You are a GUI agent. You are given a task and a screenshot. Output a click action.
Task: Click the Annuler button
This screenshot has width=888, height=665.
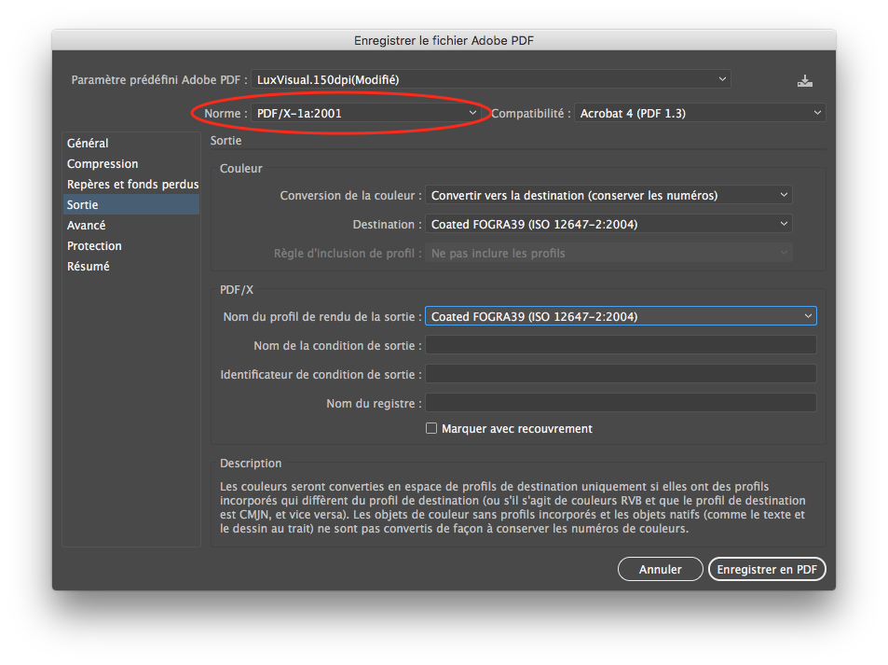660,569
